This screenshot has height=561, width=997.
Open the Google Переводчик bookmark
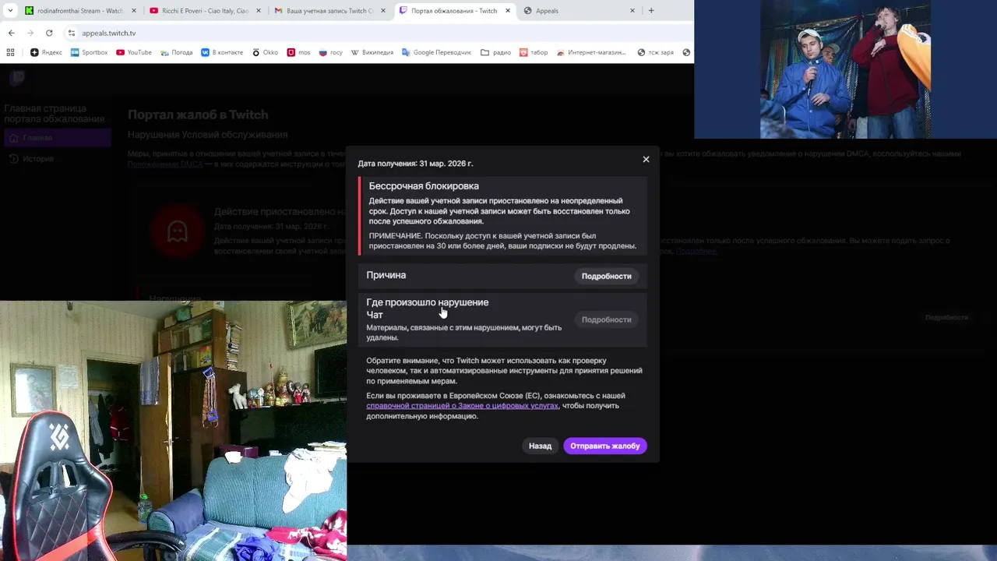coord(436,52)
